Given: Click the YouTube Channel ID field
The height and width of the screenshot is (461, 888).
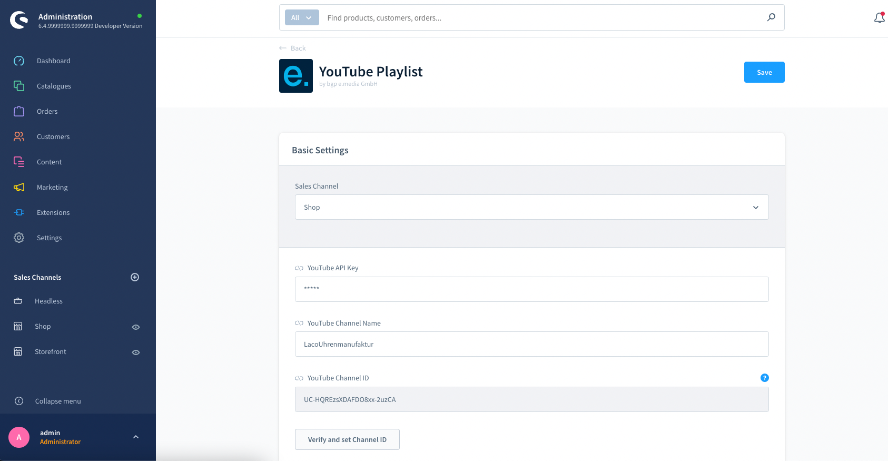Looking at the screenshot, I should tap(531, 399).
